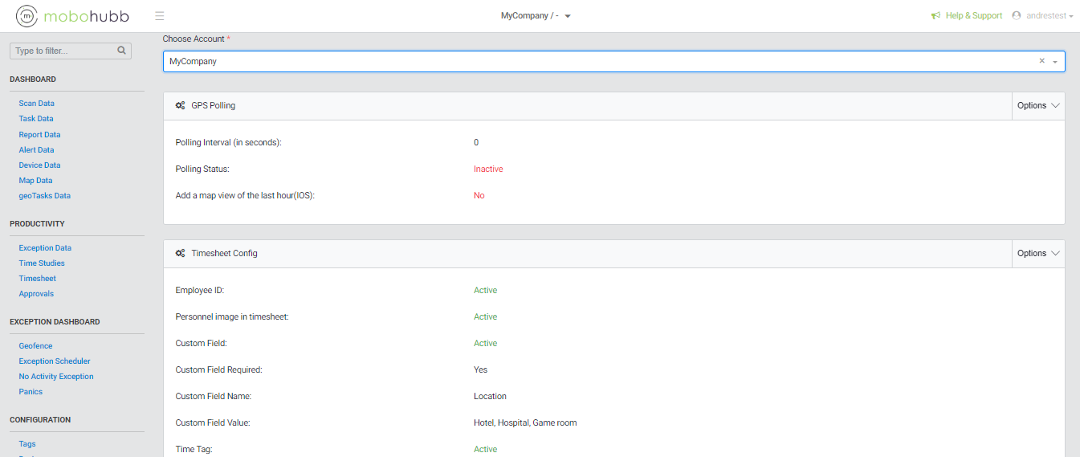Screen dimensions: 1080x457
Task: Click the search magnifier icon in filter
Action: pyautogui.click(x=121, y=51)
